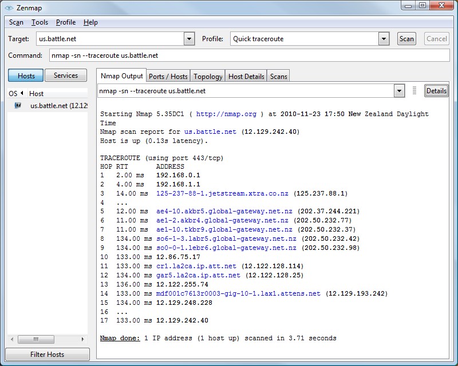
Task: Click hop 13 address 12.122.255.74
Action: 182,284
